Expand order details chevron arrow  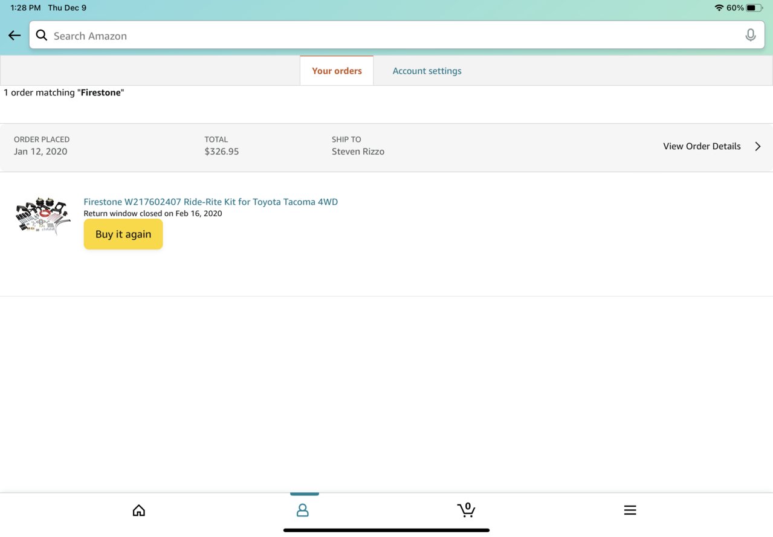[x=758, y=146]
